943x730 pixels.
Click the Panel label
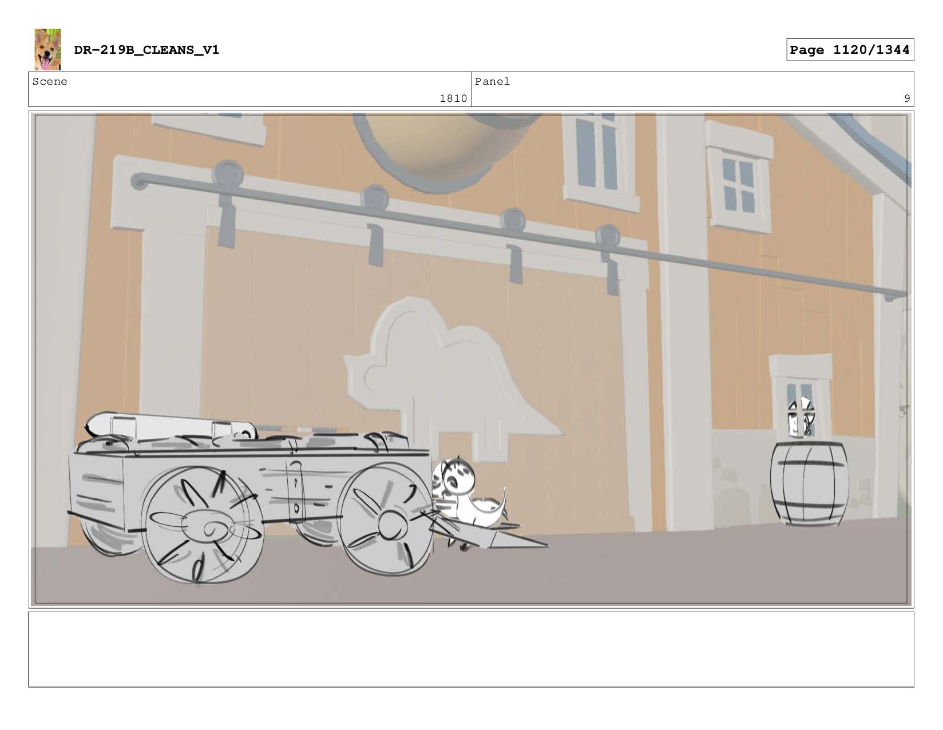492,81
